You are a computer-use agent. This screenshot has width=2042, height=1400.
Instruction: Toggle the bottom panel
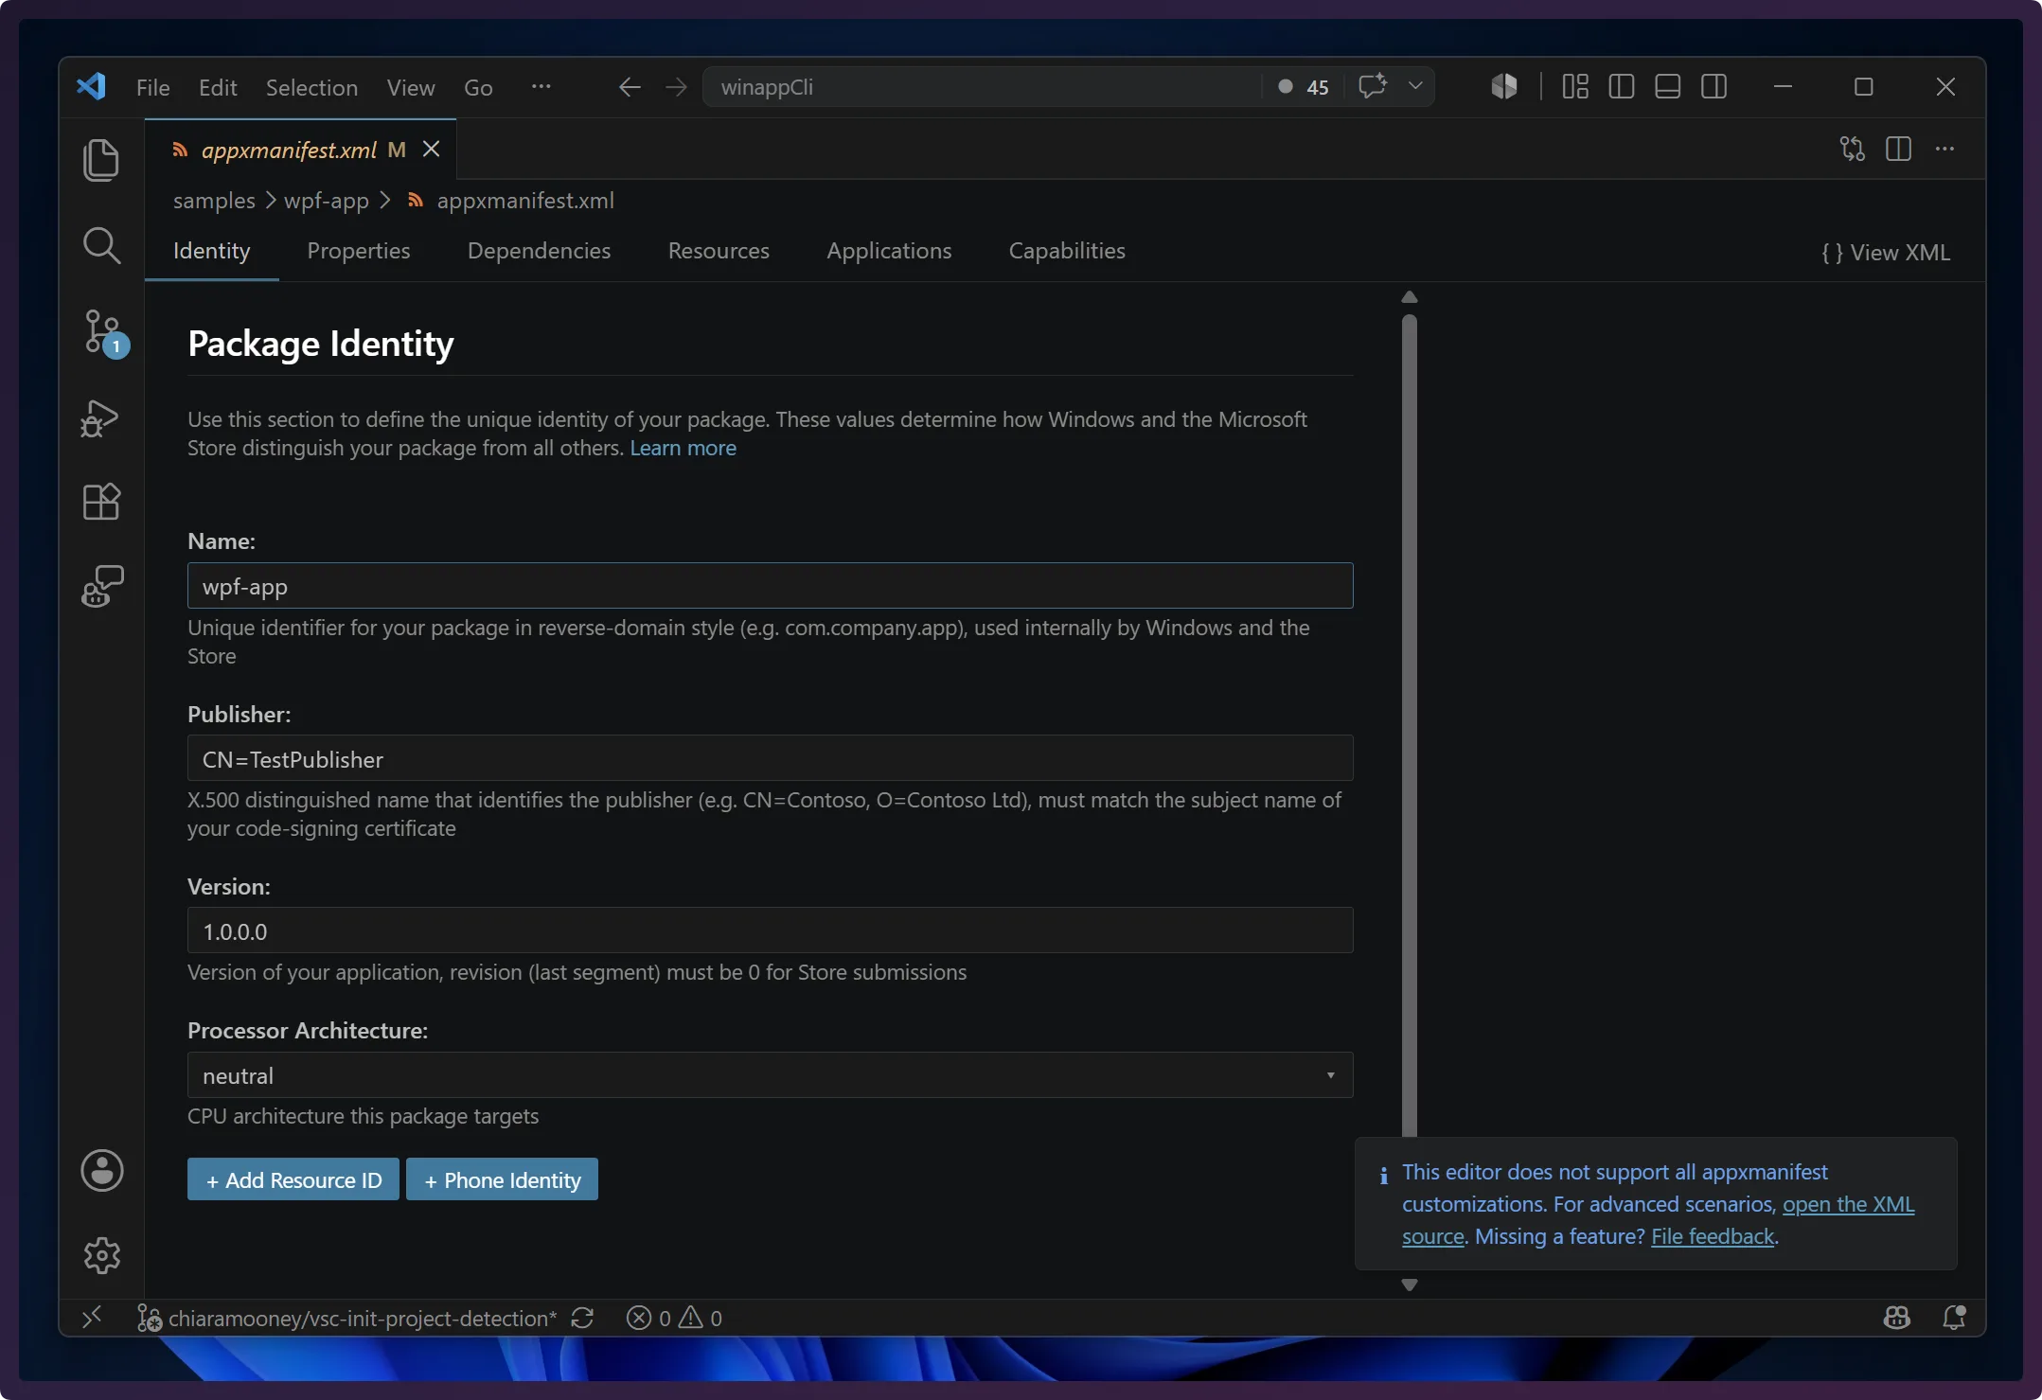point(1668,86)
